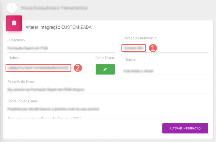Click the "- Descrição:" label
216x142 pixels.
pos(16,40)
